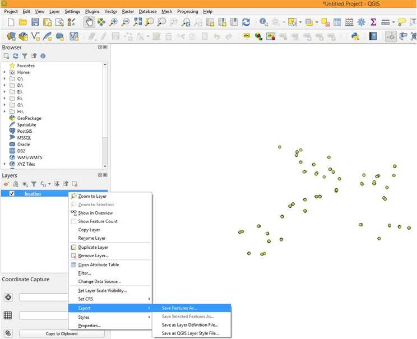
Task: Expand the Home tree node
Action: click(x=4, y=72)
